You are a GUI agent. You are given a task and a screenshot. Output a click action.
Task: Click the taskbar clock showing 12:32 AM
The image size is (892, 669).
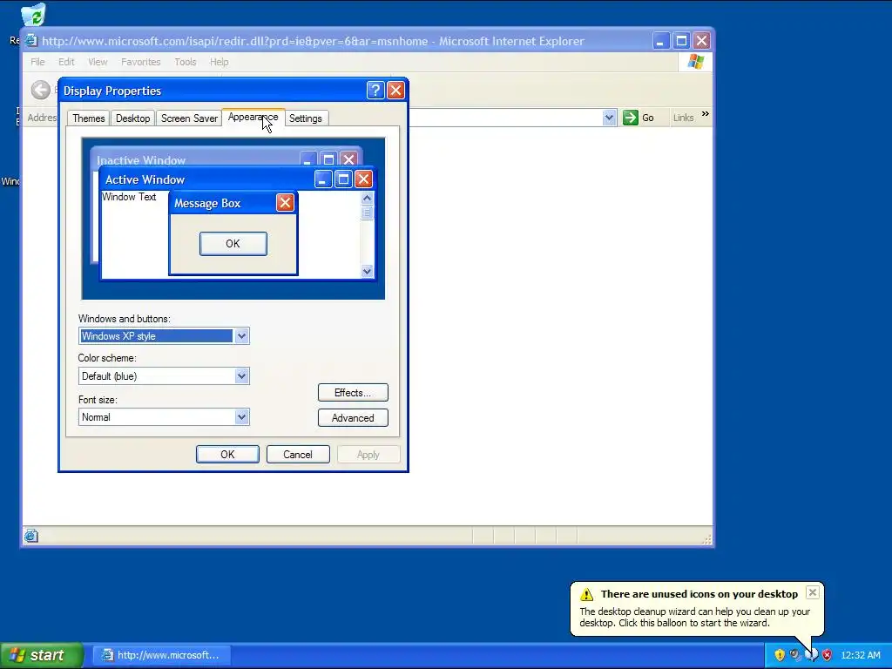[x=860, y=655]
